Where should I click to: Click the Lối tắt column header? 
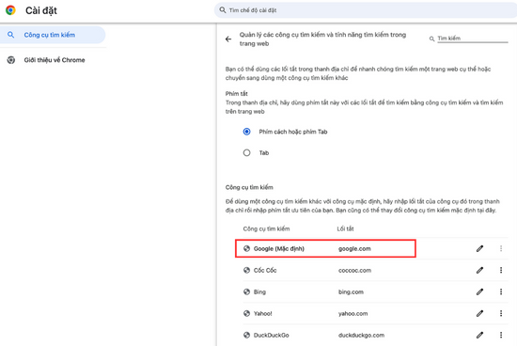[x=345, y=228]
